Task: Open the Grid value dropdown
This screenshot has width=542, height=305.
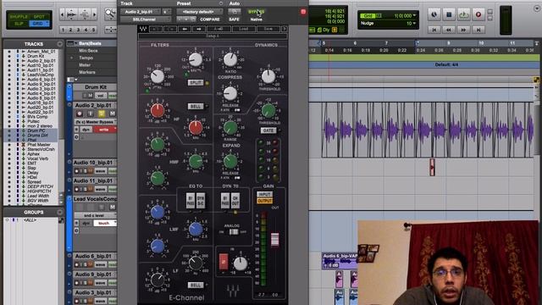Action: pos(414,16)
